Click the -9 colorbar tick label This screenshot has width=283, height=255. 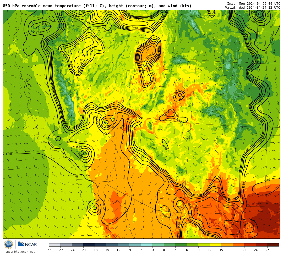[x=129, y=250]
